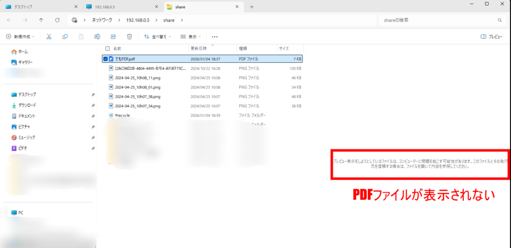Click the Paste clipboard icon
511x248 pixels.
81,37
